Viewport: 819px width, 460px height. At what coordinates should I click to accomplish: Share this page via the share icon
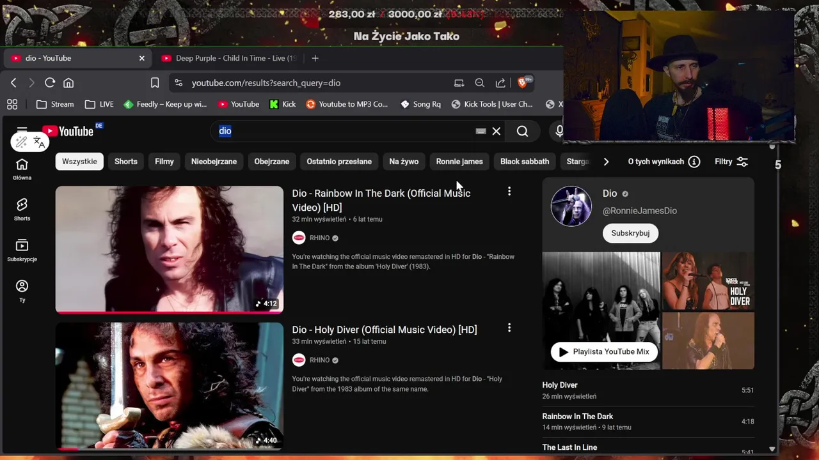point(500,83)
